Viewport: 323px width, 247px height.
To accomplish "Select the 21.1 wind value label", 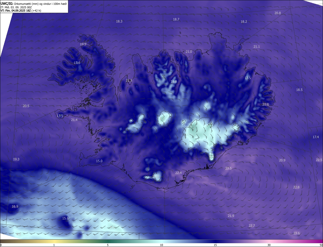I will (x=257, y=47).
